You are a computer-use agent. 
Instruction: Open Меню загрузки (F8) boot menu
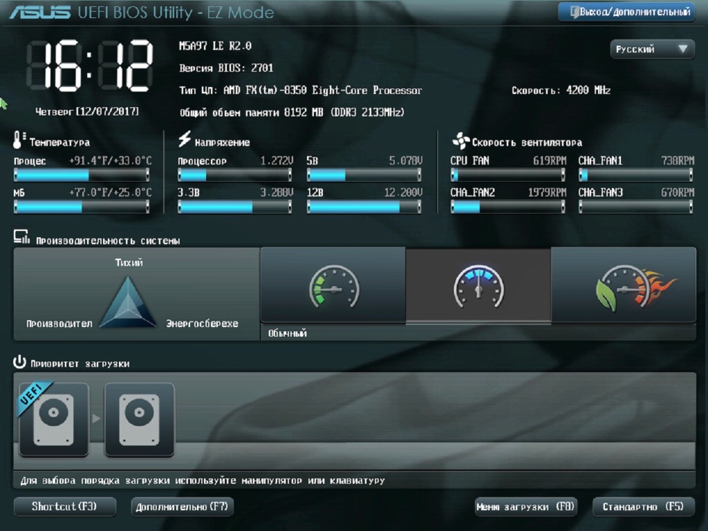pyautogui.click(x=526, y=507)
